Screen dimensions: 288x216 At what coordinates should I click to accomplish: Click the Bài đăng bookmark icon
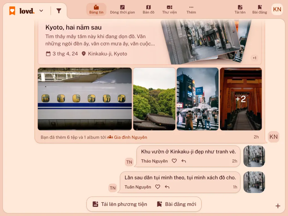pyautogui.click(x=260, y=7)
